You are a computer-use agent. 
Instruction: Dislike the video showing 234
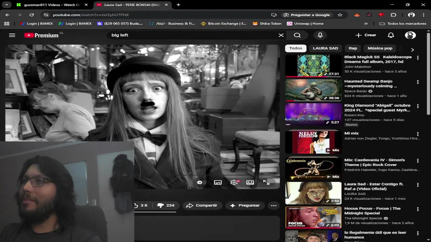click(x=166, y=205)
